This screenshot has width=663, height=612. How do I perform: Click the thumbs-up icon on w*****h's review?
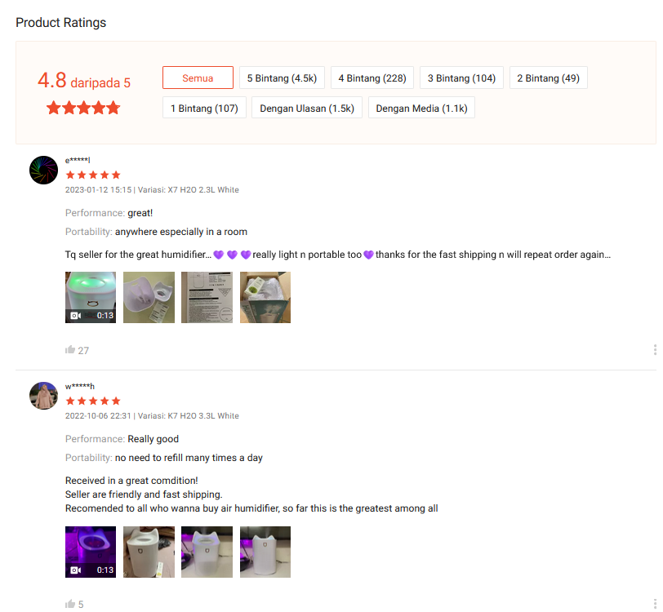[70, 604]
